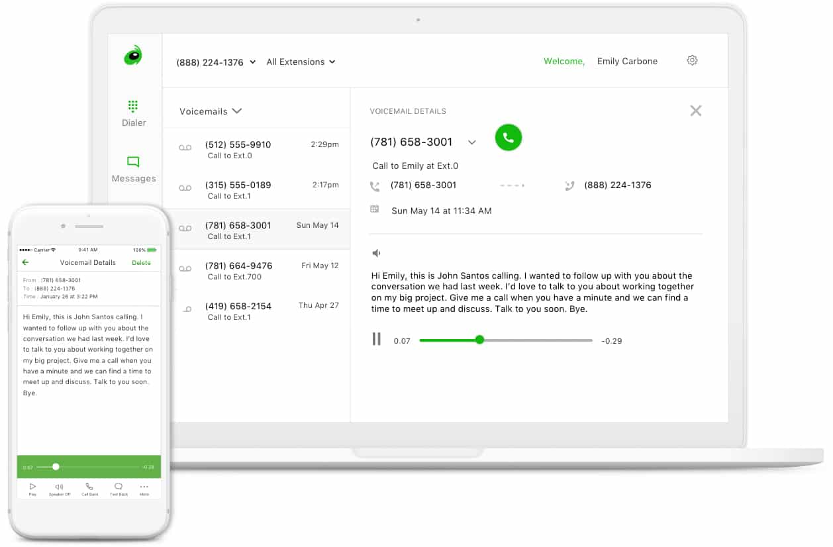Click the Call to Emily at Ext.0 text

coord(415,166)
